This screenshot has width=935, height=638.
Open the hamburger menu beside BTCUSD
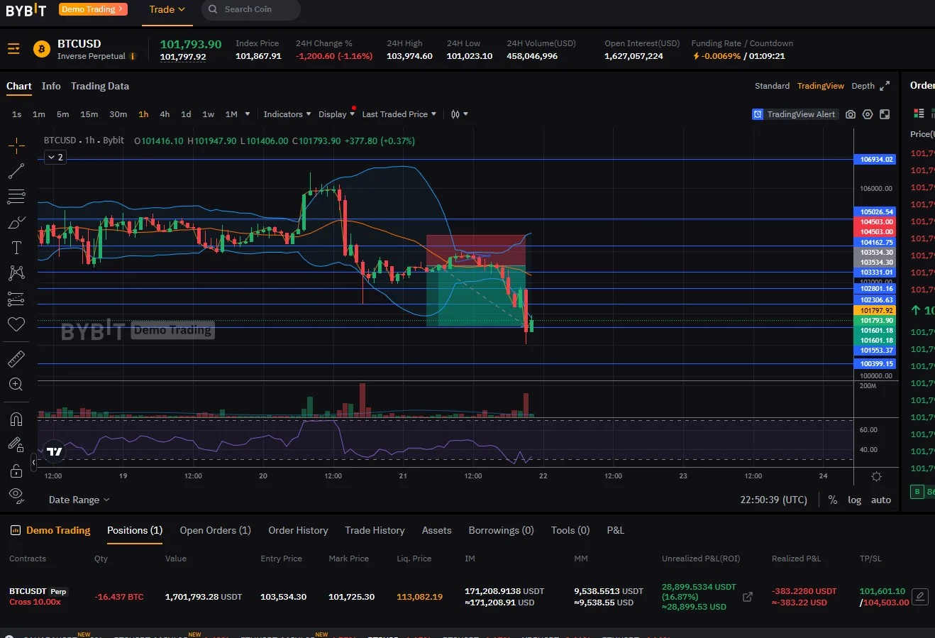tap(13, 49)
